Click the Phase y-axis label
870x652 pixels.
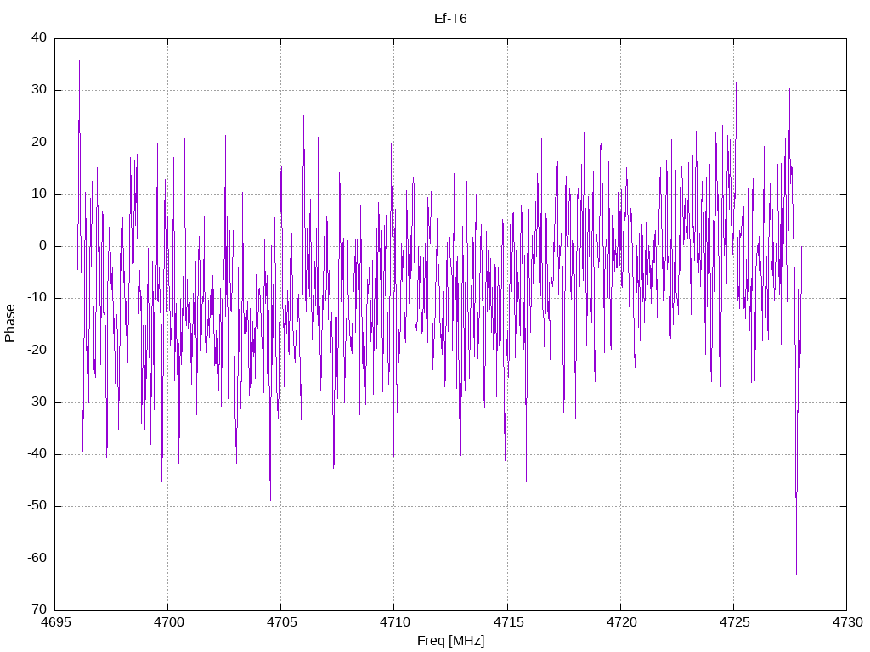coord(10,323)
